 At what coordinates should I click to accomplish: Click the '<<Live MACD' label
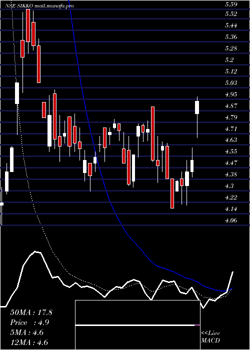point(210,336)
